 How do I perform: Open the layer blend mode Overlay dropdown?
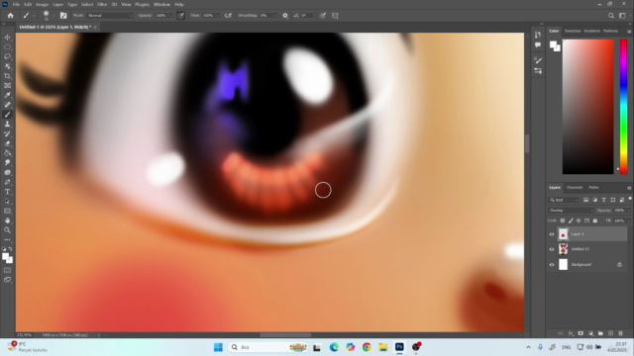572,211
